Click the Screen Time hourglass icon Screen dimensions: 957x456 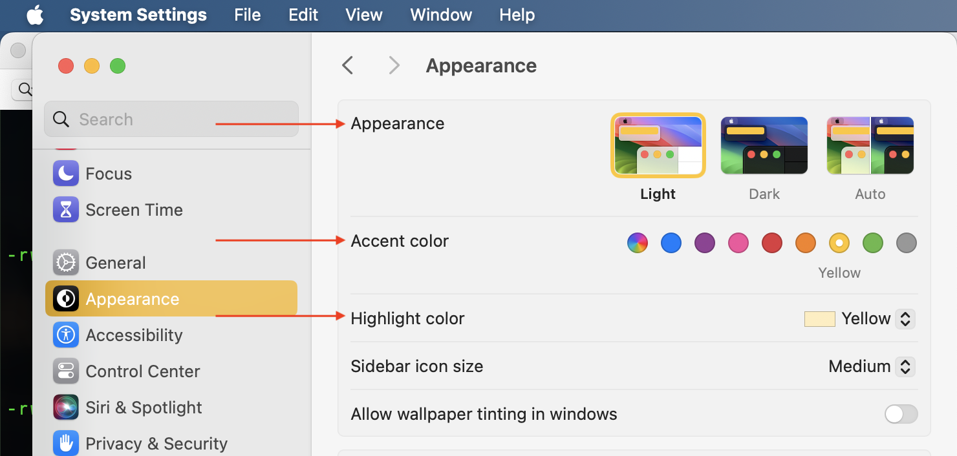click(66, 209)
